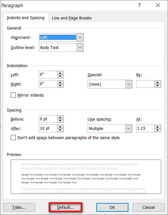Open the Line and Page Breaks tab
The image size is (168, 215).
pyautogui.click(x=72, y=18)
